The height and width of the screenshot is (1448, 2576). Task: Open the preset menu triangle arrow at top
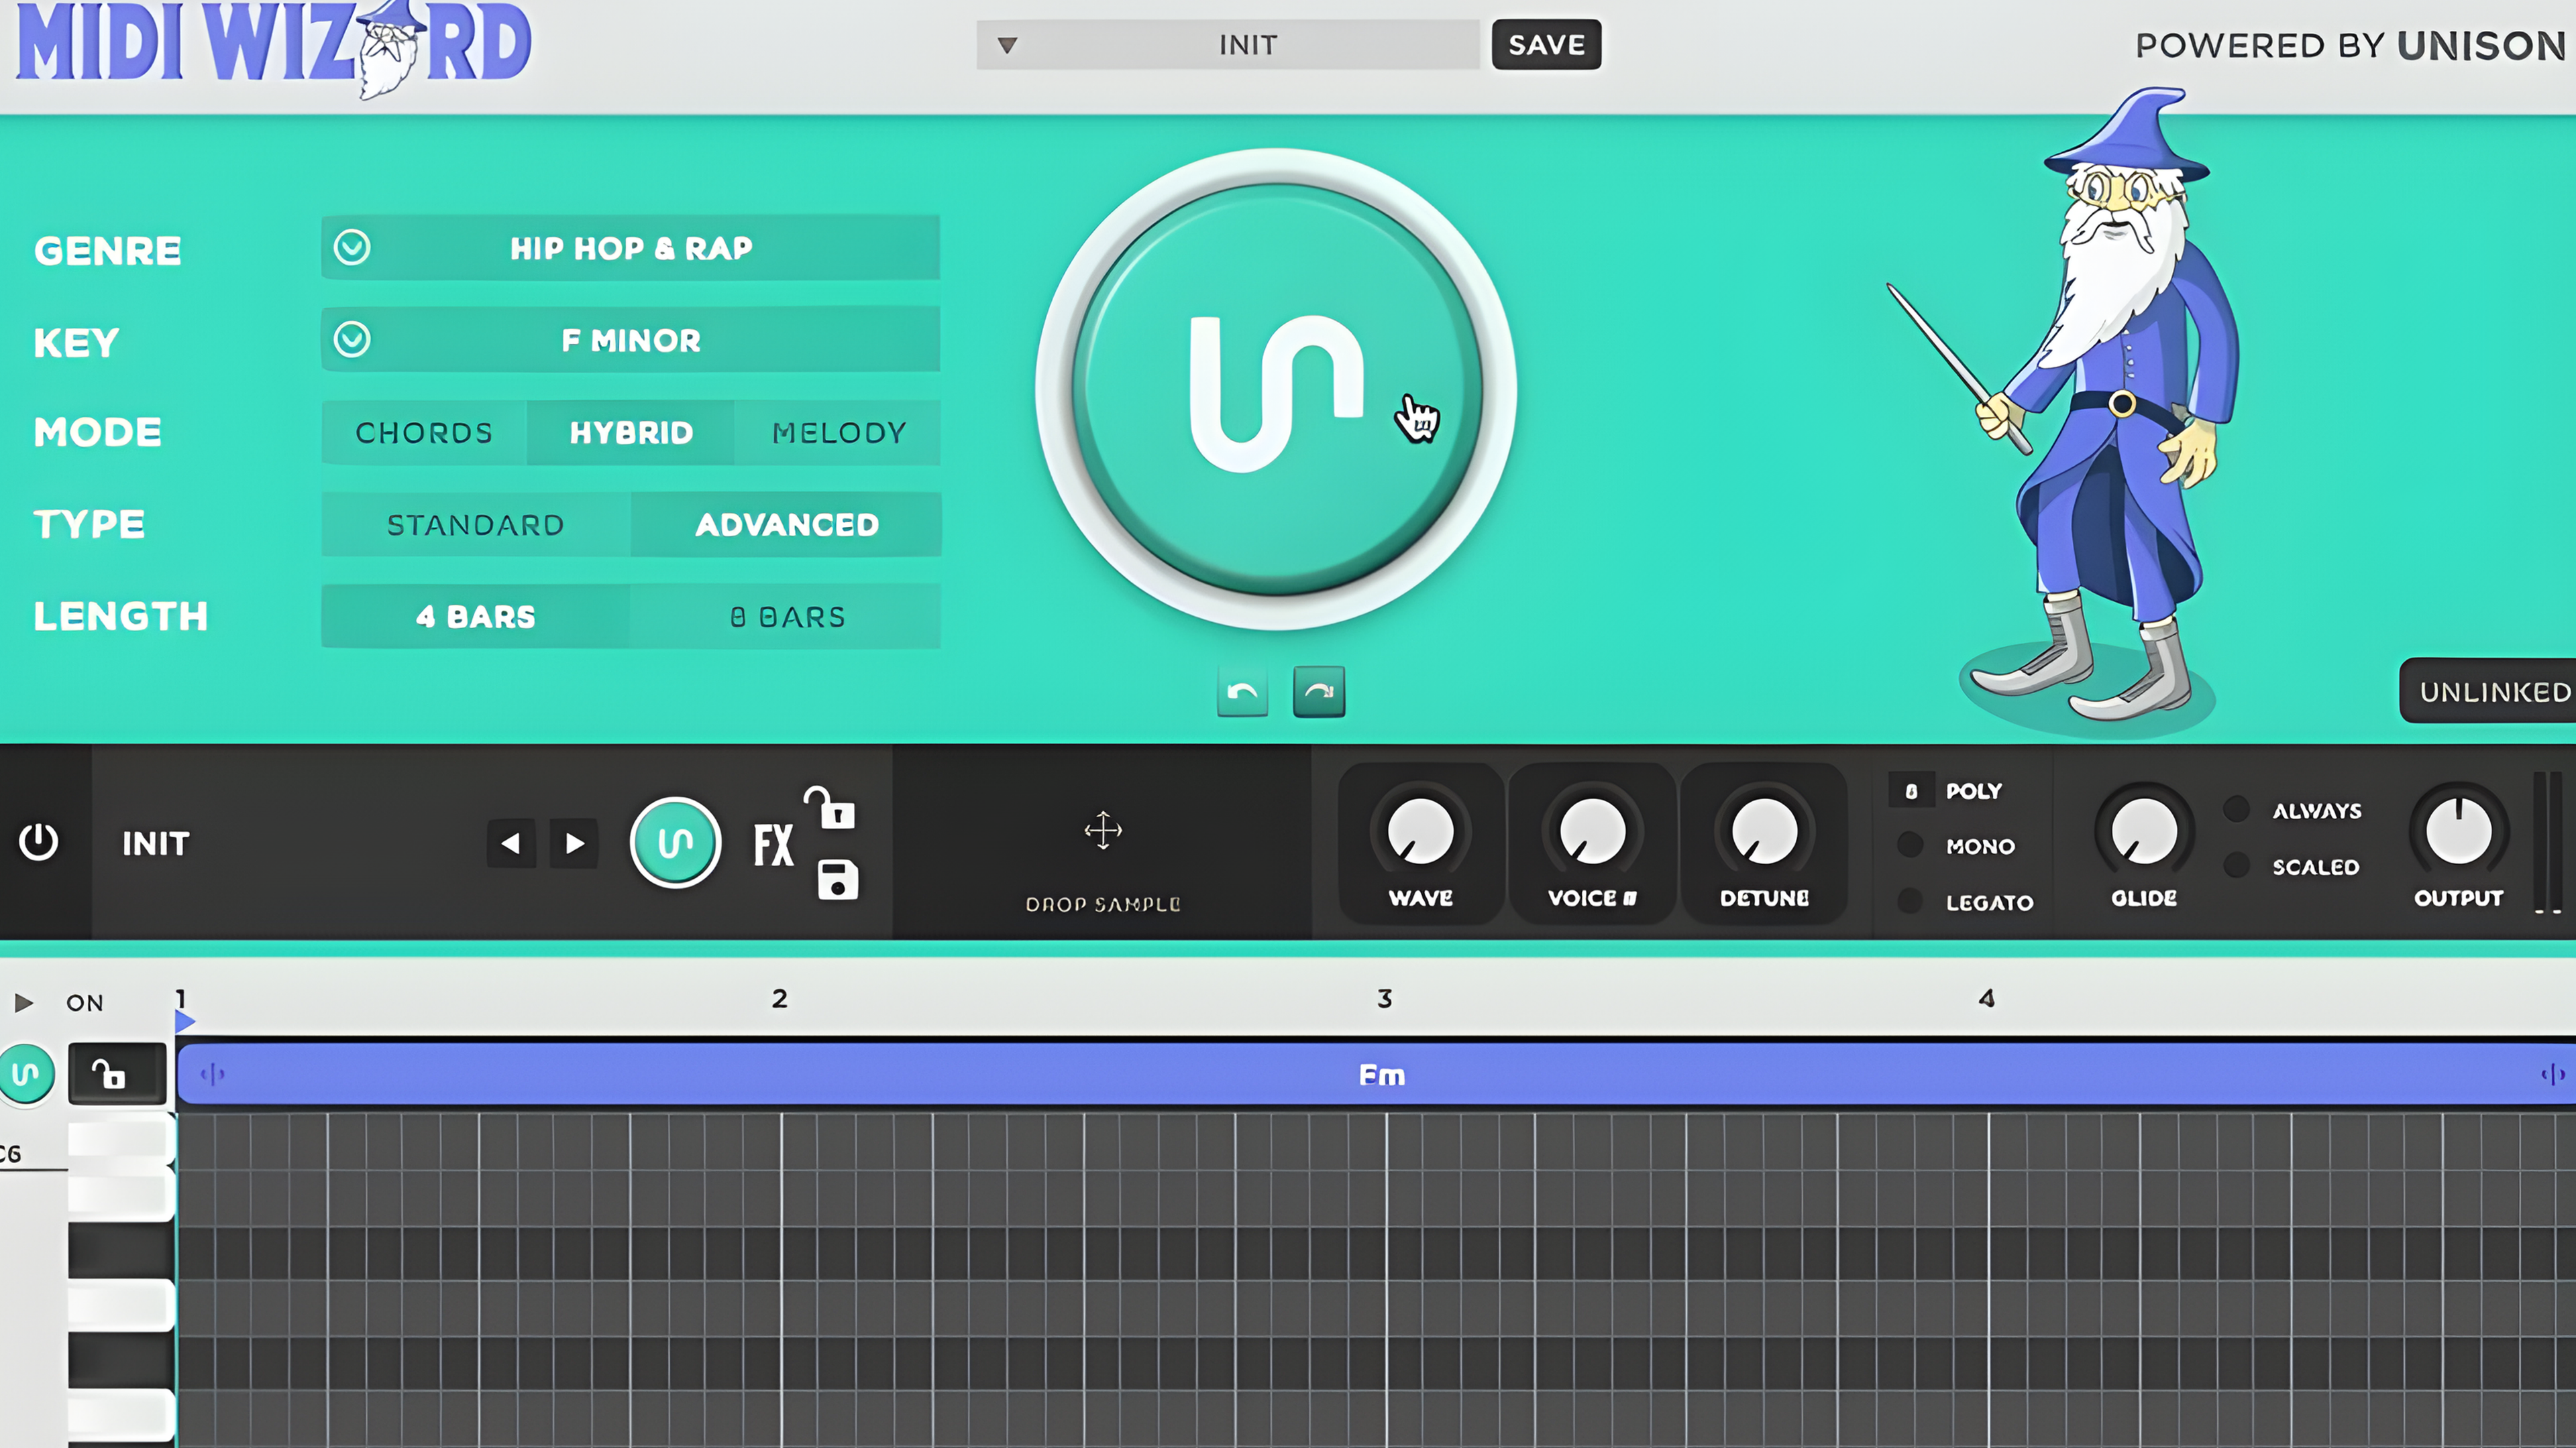pyautogui.click(x=1007, y=45)
